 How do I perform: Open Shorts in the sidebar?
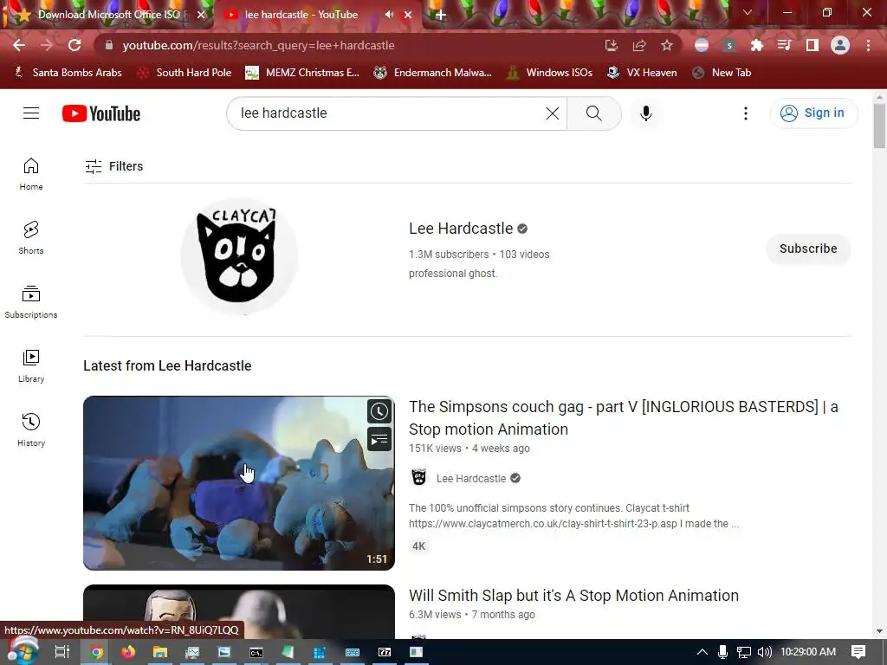tap(31, 237)
